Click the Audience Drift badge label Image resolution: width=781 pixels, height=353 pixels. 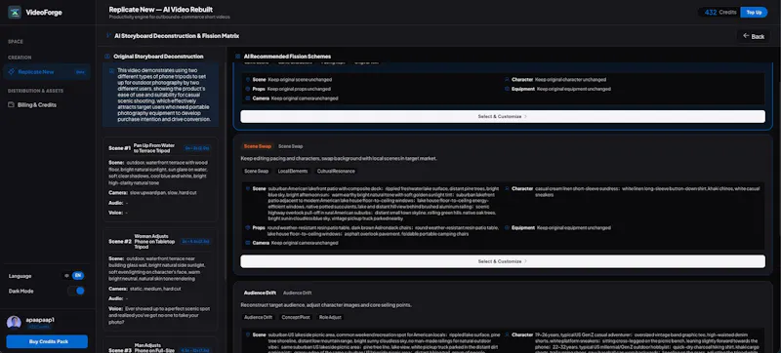[x=260, y=293]
